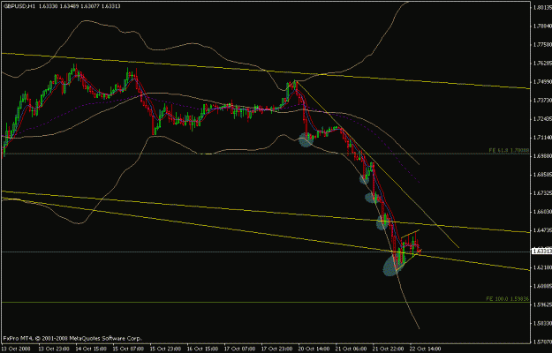
Task: Click the '17 Oct 23:00' time label
Action: [276, 349]
